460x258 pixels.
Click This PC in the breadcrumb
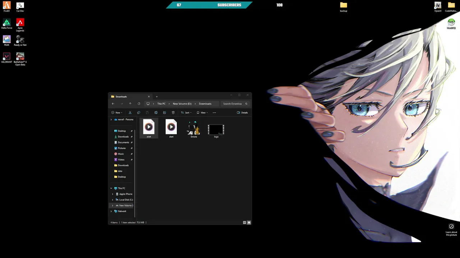(161, 104)
